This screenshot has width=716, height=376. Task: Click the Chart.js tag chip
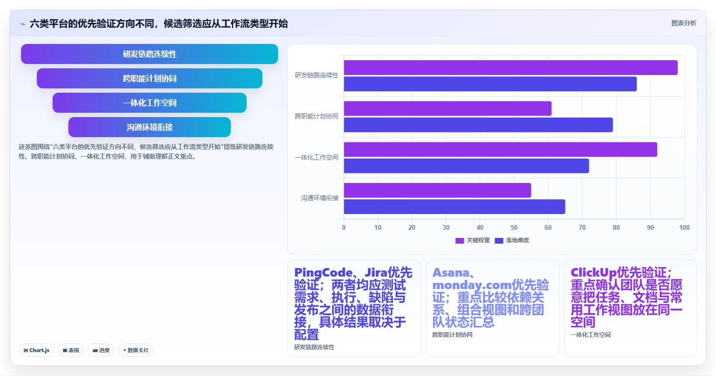[x=36, y=350]
